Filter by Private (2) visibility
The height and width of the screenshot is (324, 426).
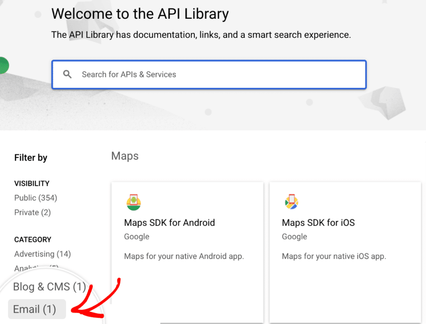tap(32, 212)
